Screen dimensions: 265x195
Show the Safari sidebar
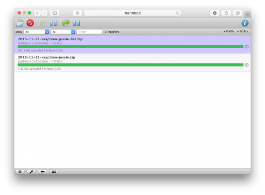click(55, 13)
